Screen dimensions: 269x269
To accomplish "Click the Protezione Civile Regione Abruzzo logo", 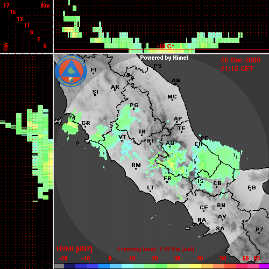I will pyautogui.click(x=71, y=71).
